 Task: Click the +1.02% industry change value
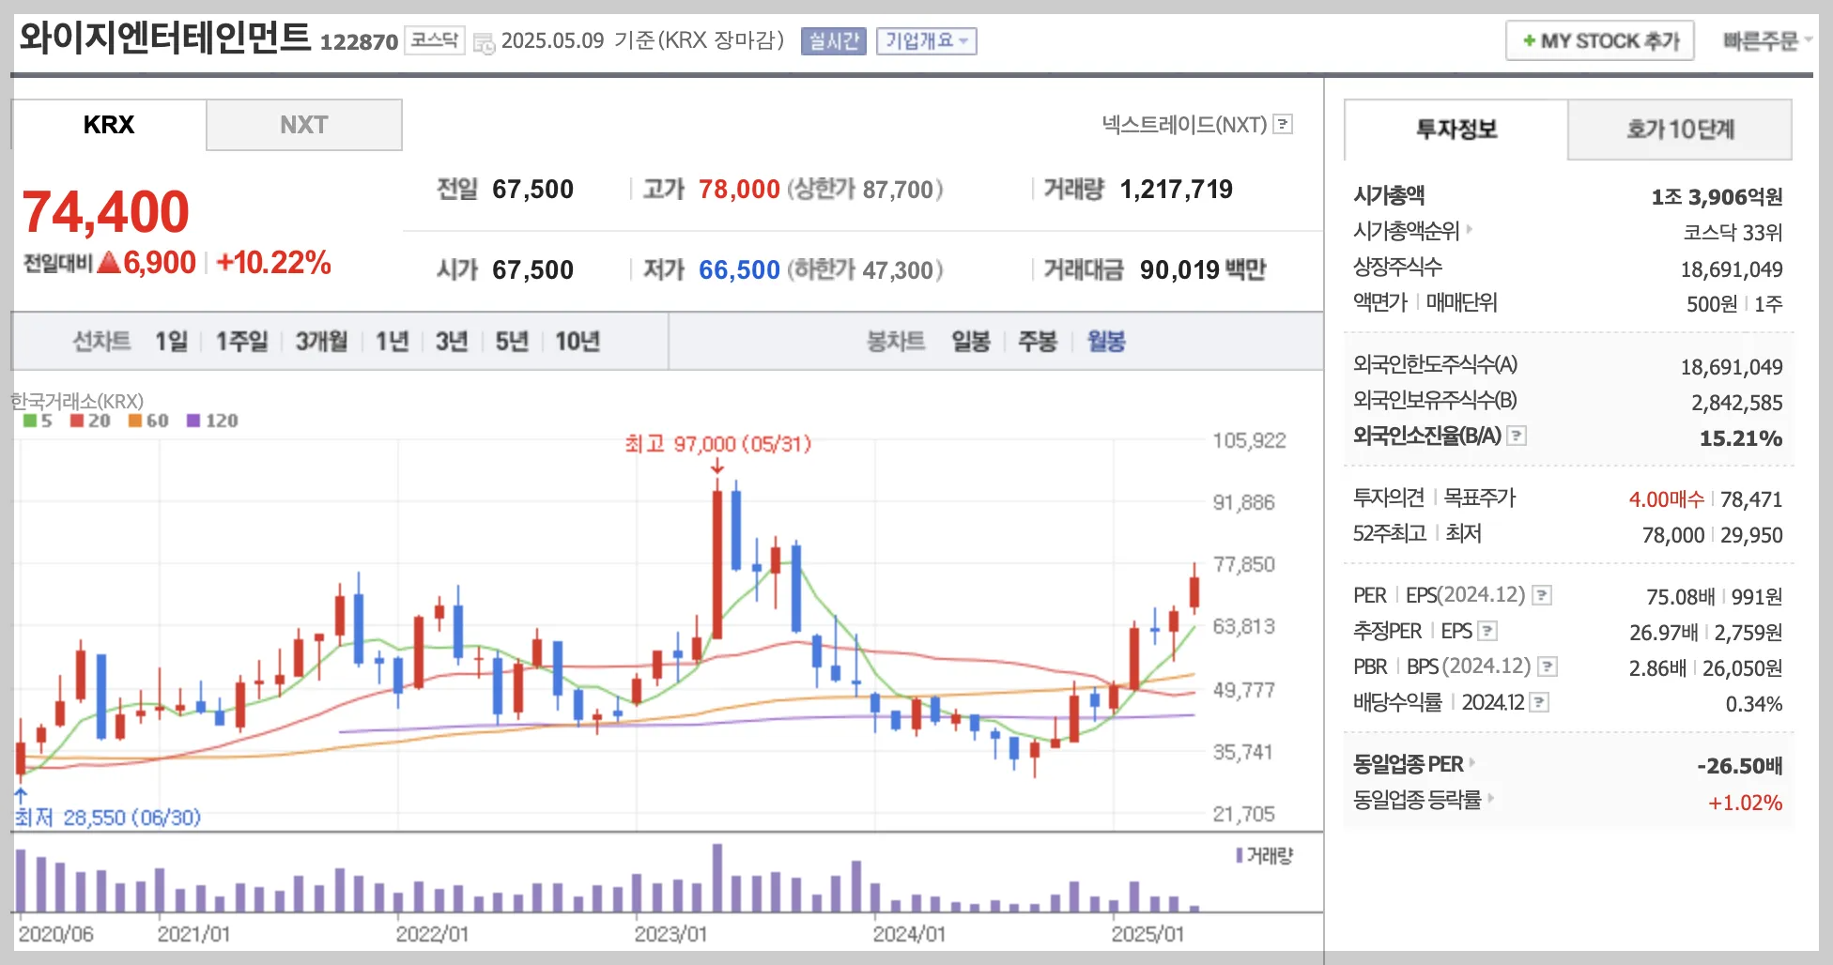(1746, 804)
